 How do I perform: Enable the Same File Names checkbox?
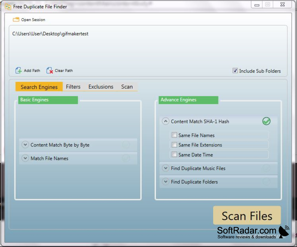tap(174, 135)
